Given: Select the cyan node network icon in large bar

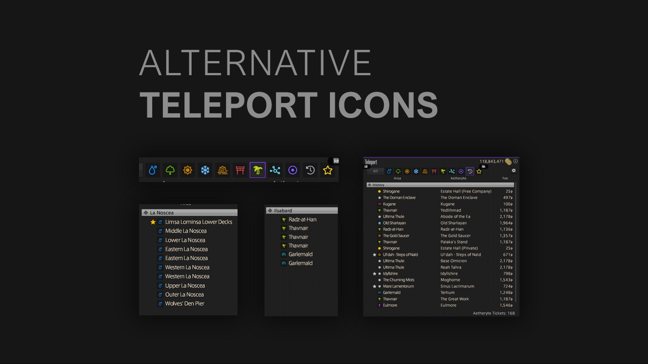Looking at the screenshot, I should coord(275,170).
